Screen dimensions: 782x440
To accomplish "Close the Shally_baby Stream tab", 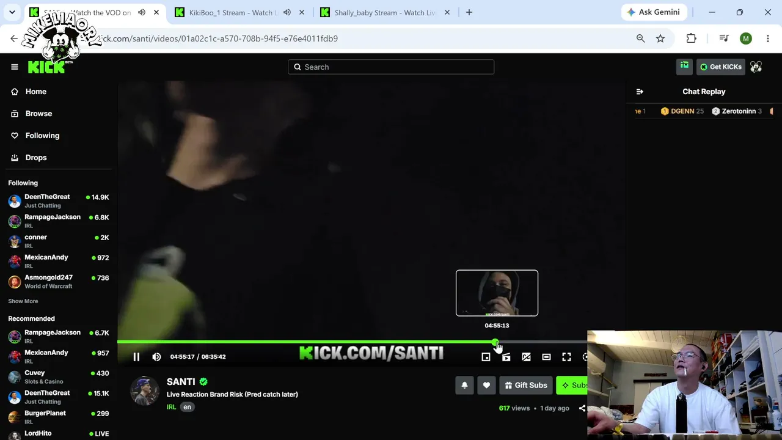I will pos(447,12).
